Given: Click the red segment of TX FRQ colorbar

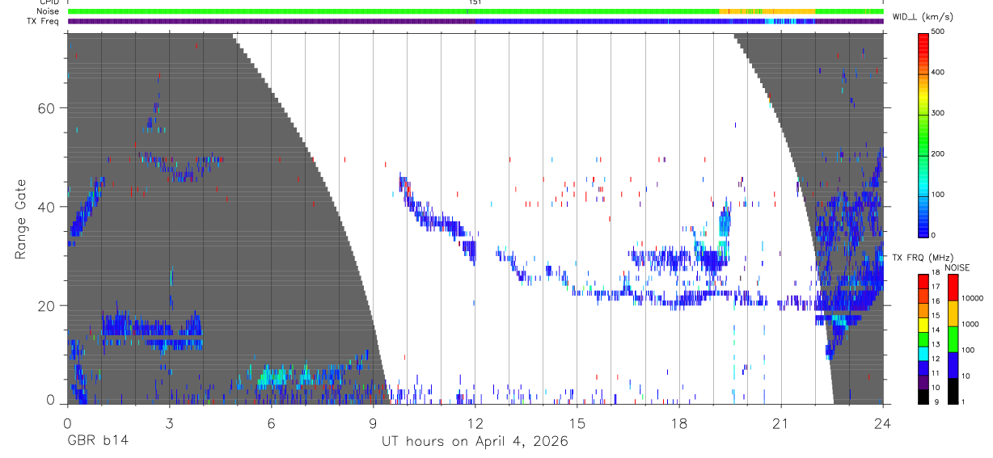Looking at the screenshot, I should [x=923, y=281].
